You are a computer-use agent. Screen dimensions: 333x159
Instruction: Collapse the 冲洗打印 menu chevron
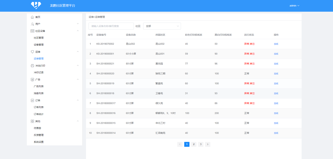(78, 65)
